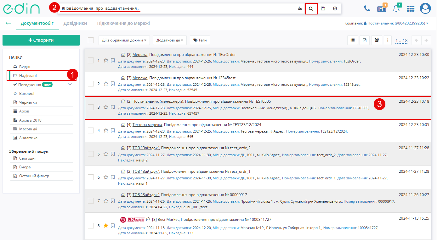Star document 00000917 in row 7
437x240 pixels.
pos(106,200)
